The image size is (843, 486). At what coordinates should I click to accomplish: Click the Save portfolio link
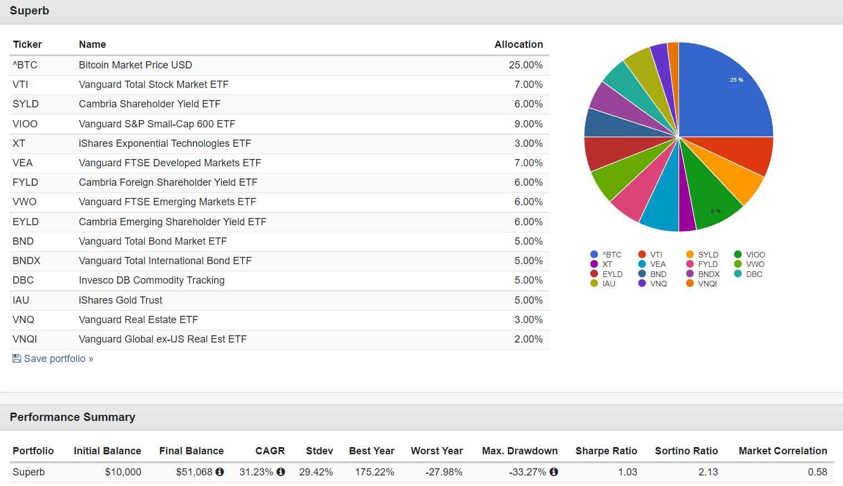pyautogui.click(x=53, y=359)
